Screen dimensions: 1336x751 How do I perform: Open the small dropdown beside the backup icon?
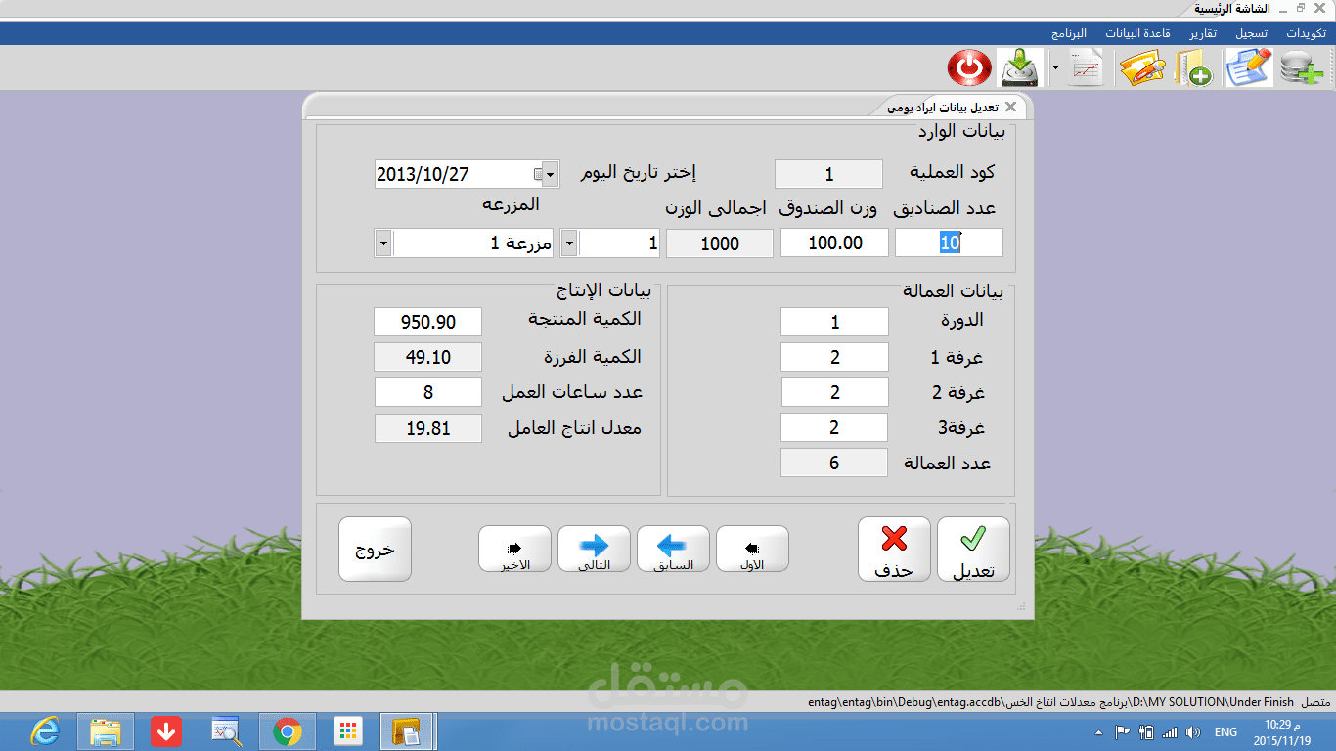click(x=1053, y=66)
